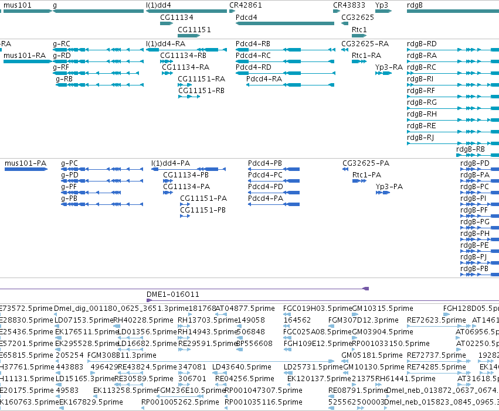Click EST RE72623.5prime
The height and width of the screenshot is (411, 499).
click(x=436, y=320)
